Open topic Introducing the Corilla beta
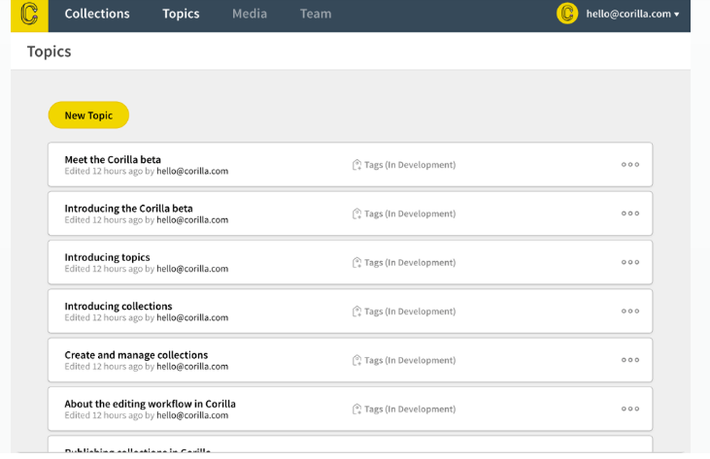 [129, 209]
